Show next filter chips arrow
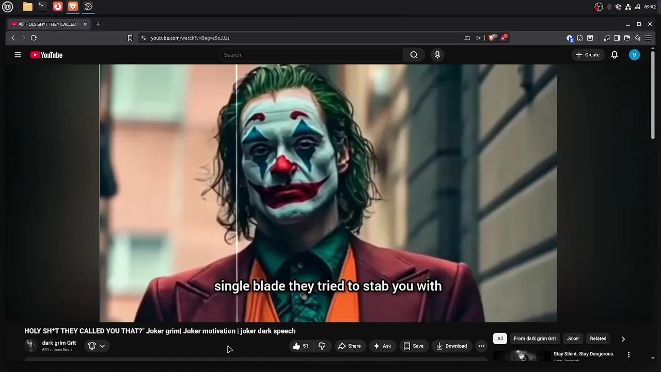Screen dimensions: 661x372 pos(623,339)
